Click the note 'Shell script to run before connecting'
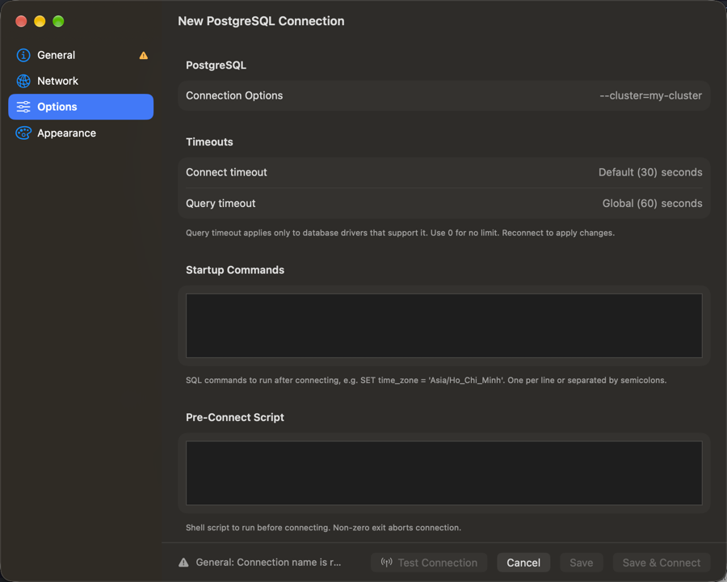Screen dimensions: 727x582 (x=323, y=528)
